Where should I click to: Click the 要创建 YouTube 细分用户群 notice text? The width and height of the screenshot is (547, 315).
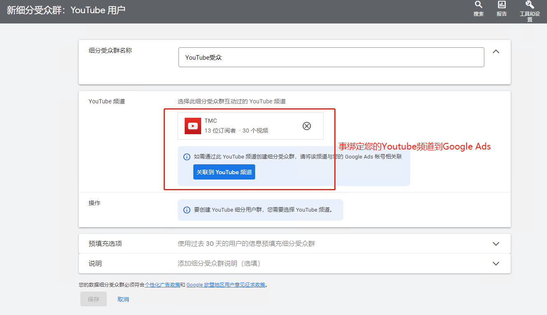coord(263,210)
